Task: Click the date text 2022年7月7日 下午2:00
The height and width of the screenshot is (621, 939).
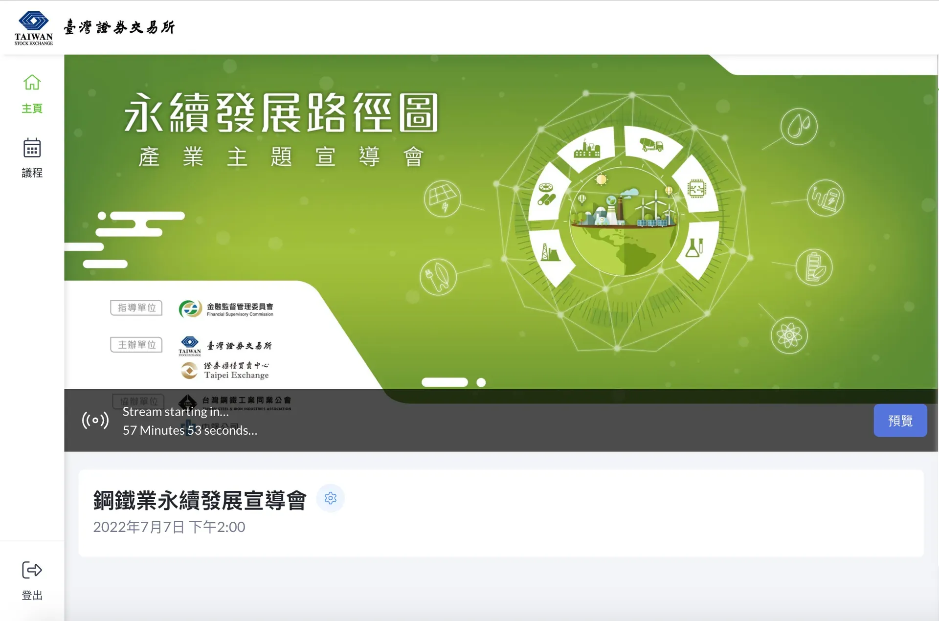Action: tap(169, 527)
